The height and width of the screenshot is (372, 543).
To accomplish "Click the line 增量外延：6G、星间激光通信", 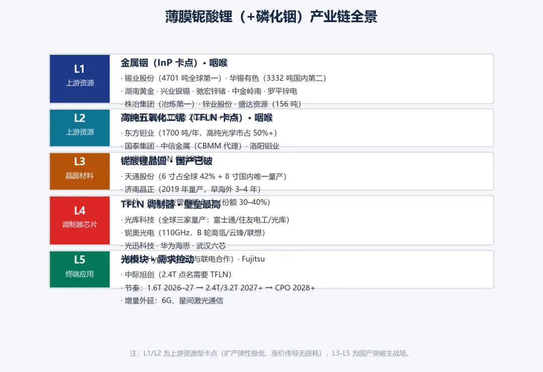I will (x=172, y=301).
